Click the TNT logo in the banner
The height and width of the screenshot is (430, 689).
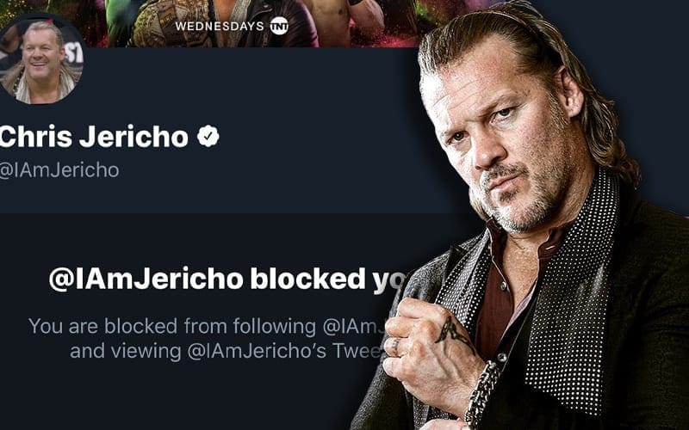pos(279,25)
